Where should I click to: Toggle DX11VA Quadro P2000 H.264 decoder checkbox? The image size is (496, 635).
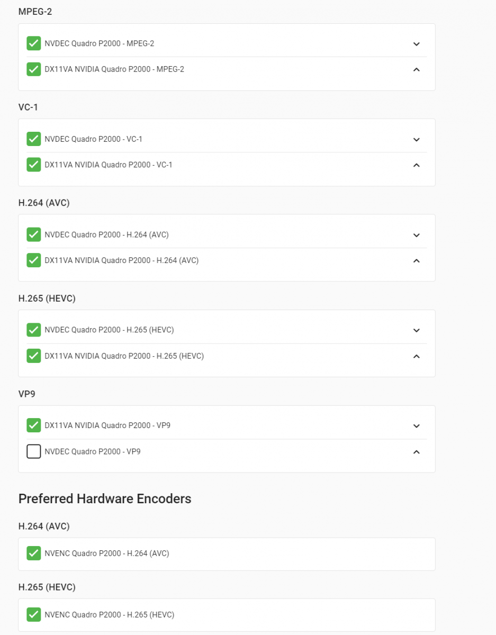[34, 260]
